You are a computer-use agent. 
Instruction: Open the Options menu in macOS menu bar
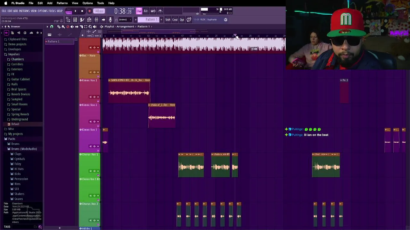(87, 3)
